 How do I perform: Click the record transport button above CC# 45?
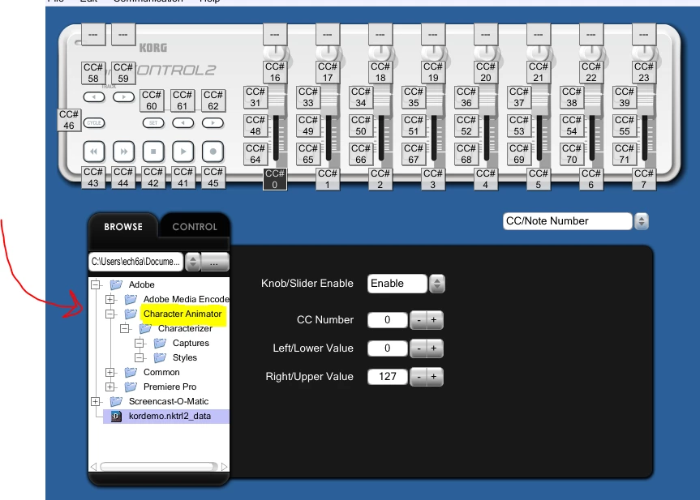point(213,152)
